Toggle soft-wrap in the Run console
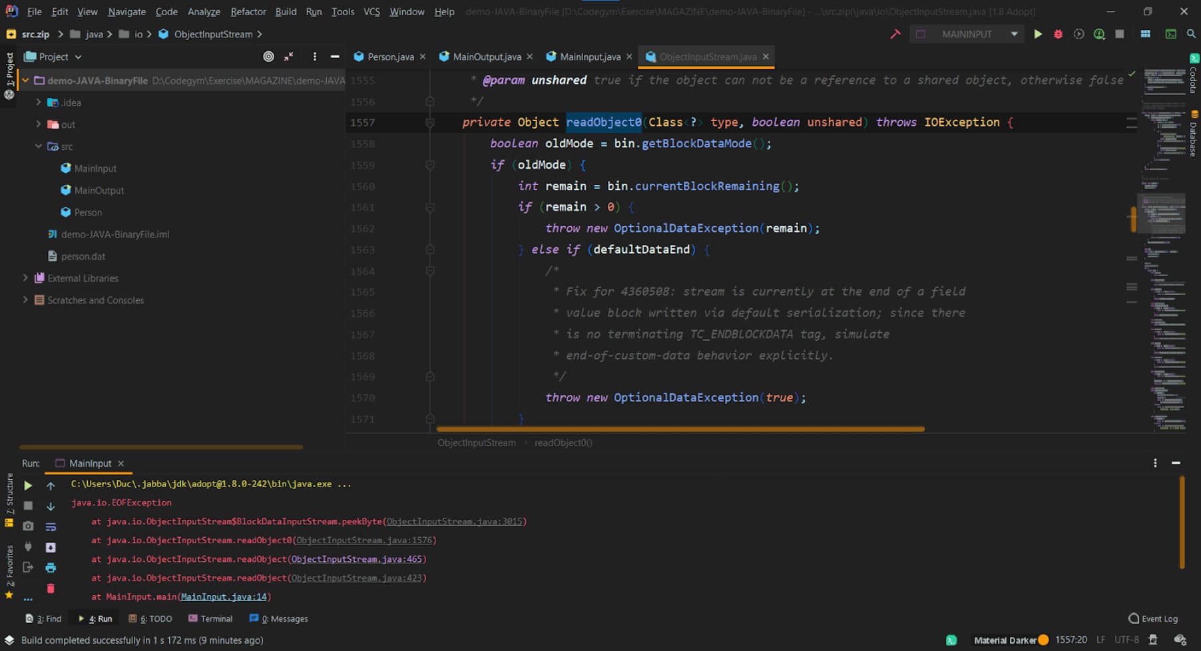Screen dimensions: 1201x651 (x=51, y=527)
